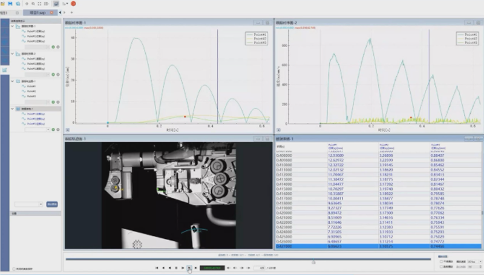Viewport: 484px width, 275px height.
Task: Click the current frame number input field
Action: [260, 268]
